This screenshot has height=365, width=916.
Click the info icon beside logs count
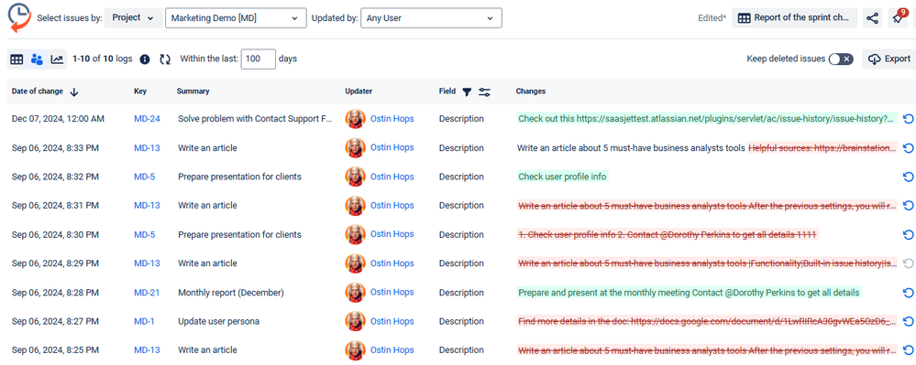[x=146, y=59]
